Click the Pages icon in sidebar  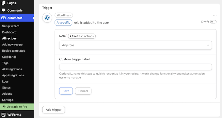(3, 3)
